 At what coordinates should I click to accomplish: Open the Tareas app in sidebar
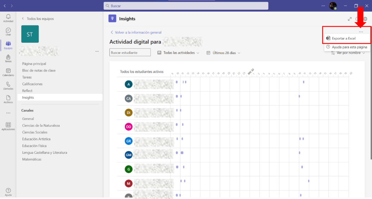tap(8, 58)
